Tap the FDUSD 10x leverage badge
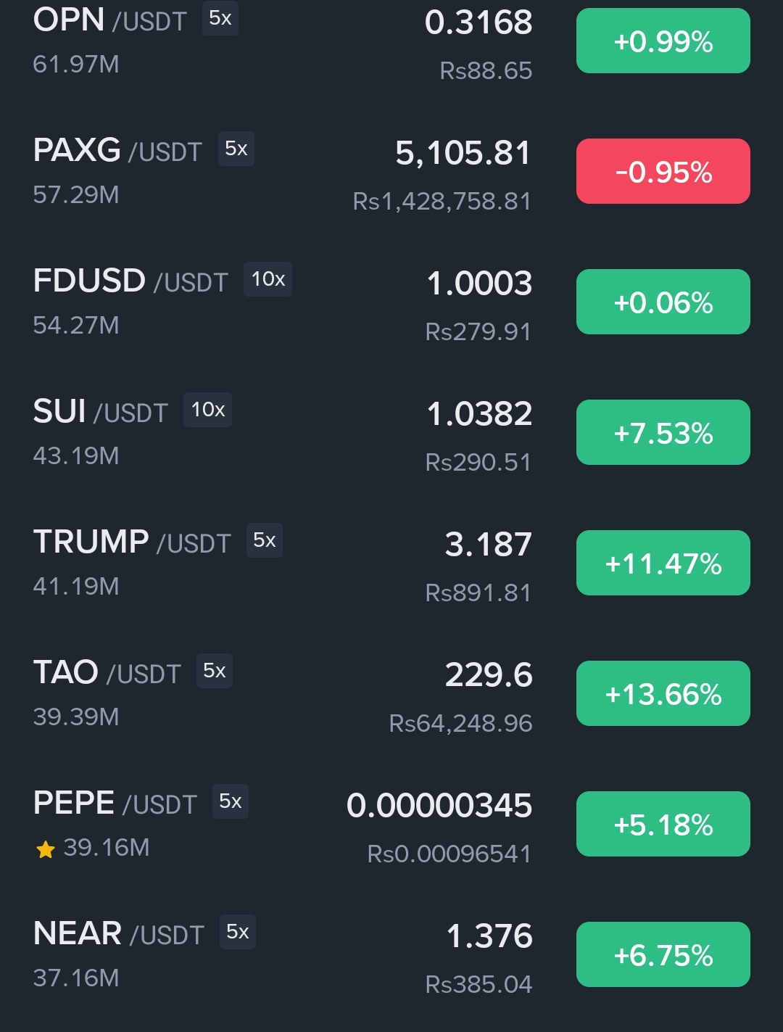Screen dimensions: 783x1032 [x=268, y=279]
